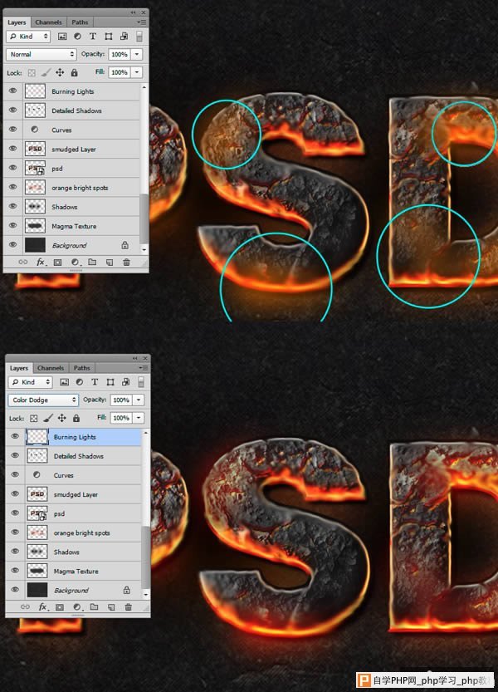Filter type layers in the Color Dodge panel
This screenshot has width=498, height=692.
tap(95, 382)
